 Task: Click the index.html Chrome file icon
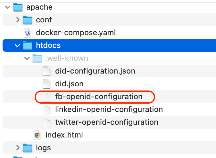click(x=37, y=135)
